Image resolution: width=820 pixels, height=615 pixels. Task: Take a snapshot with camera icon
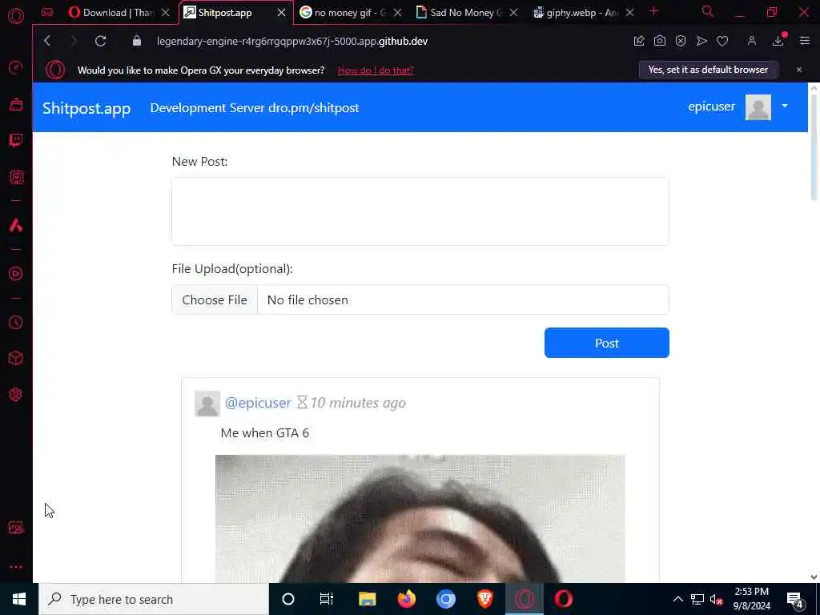pyautogui.click(x=660, y=41)
